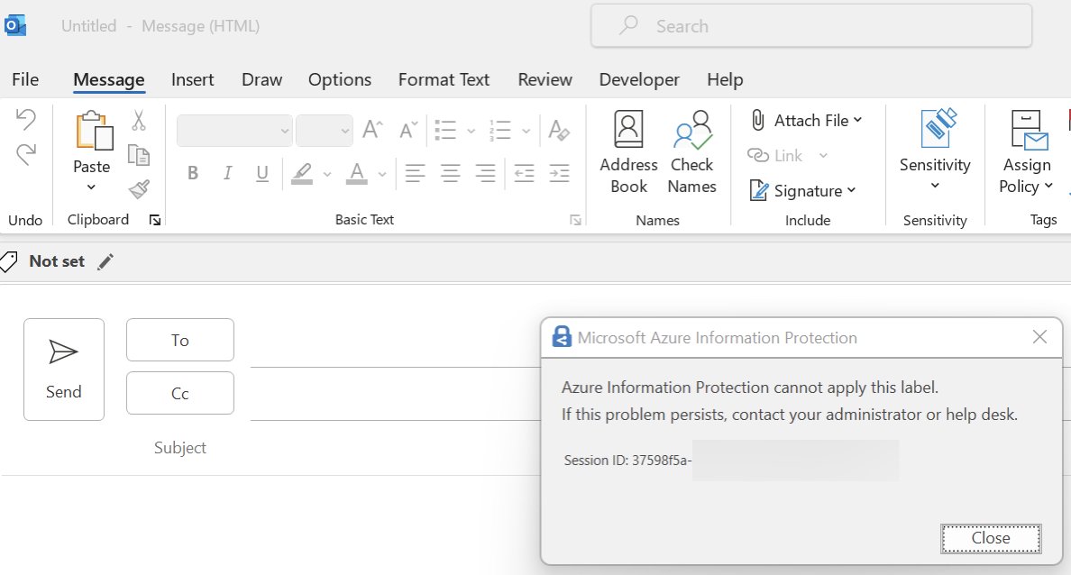Click the Paste clipboard icon
The image size is (1071, 575).
[94, 131]
